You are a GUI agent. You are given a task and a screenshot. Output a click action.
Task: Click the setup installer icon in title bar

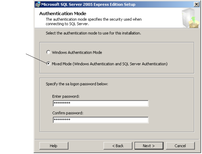coord(37,4)
